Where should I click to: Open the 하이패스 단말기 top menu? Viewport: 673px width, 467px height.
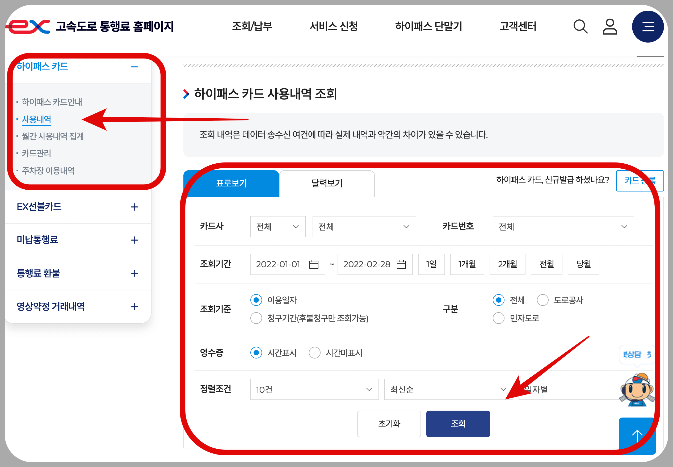(x=428, y=26)
